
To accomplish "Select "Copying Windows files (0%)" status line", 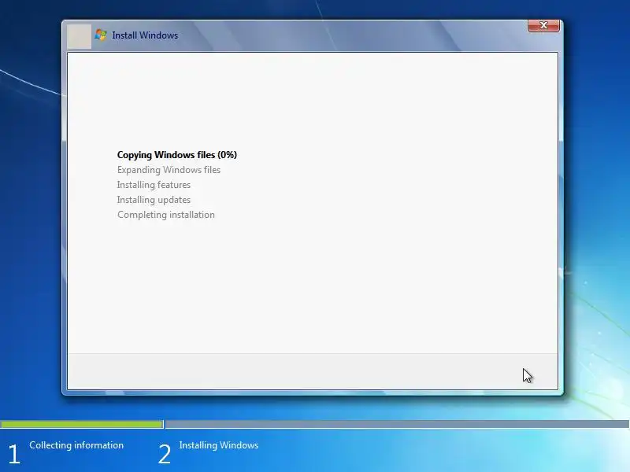I will point(177,155).
